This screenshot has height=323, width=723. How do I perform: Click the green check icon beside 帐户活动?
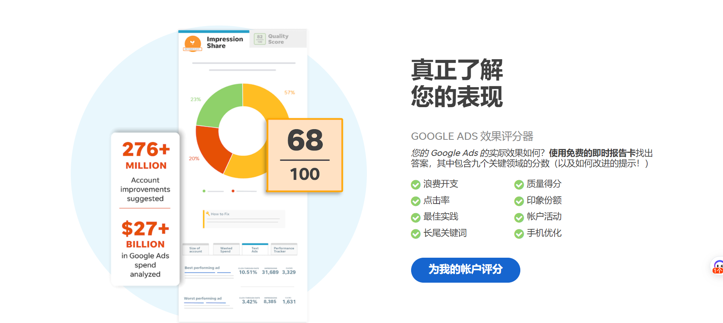pos(519,218)
